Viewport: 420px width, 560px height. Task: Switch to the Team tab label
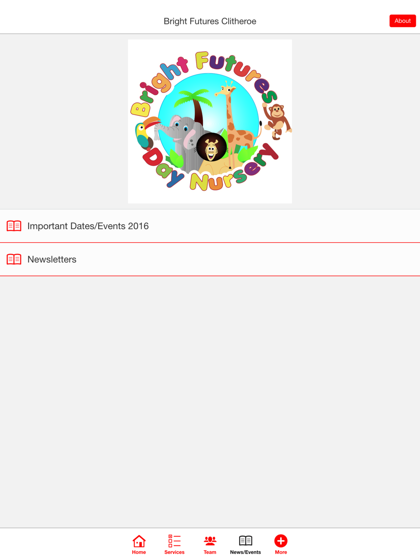(210, 552)
